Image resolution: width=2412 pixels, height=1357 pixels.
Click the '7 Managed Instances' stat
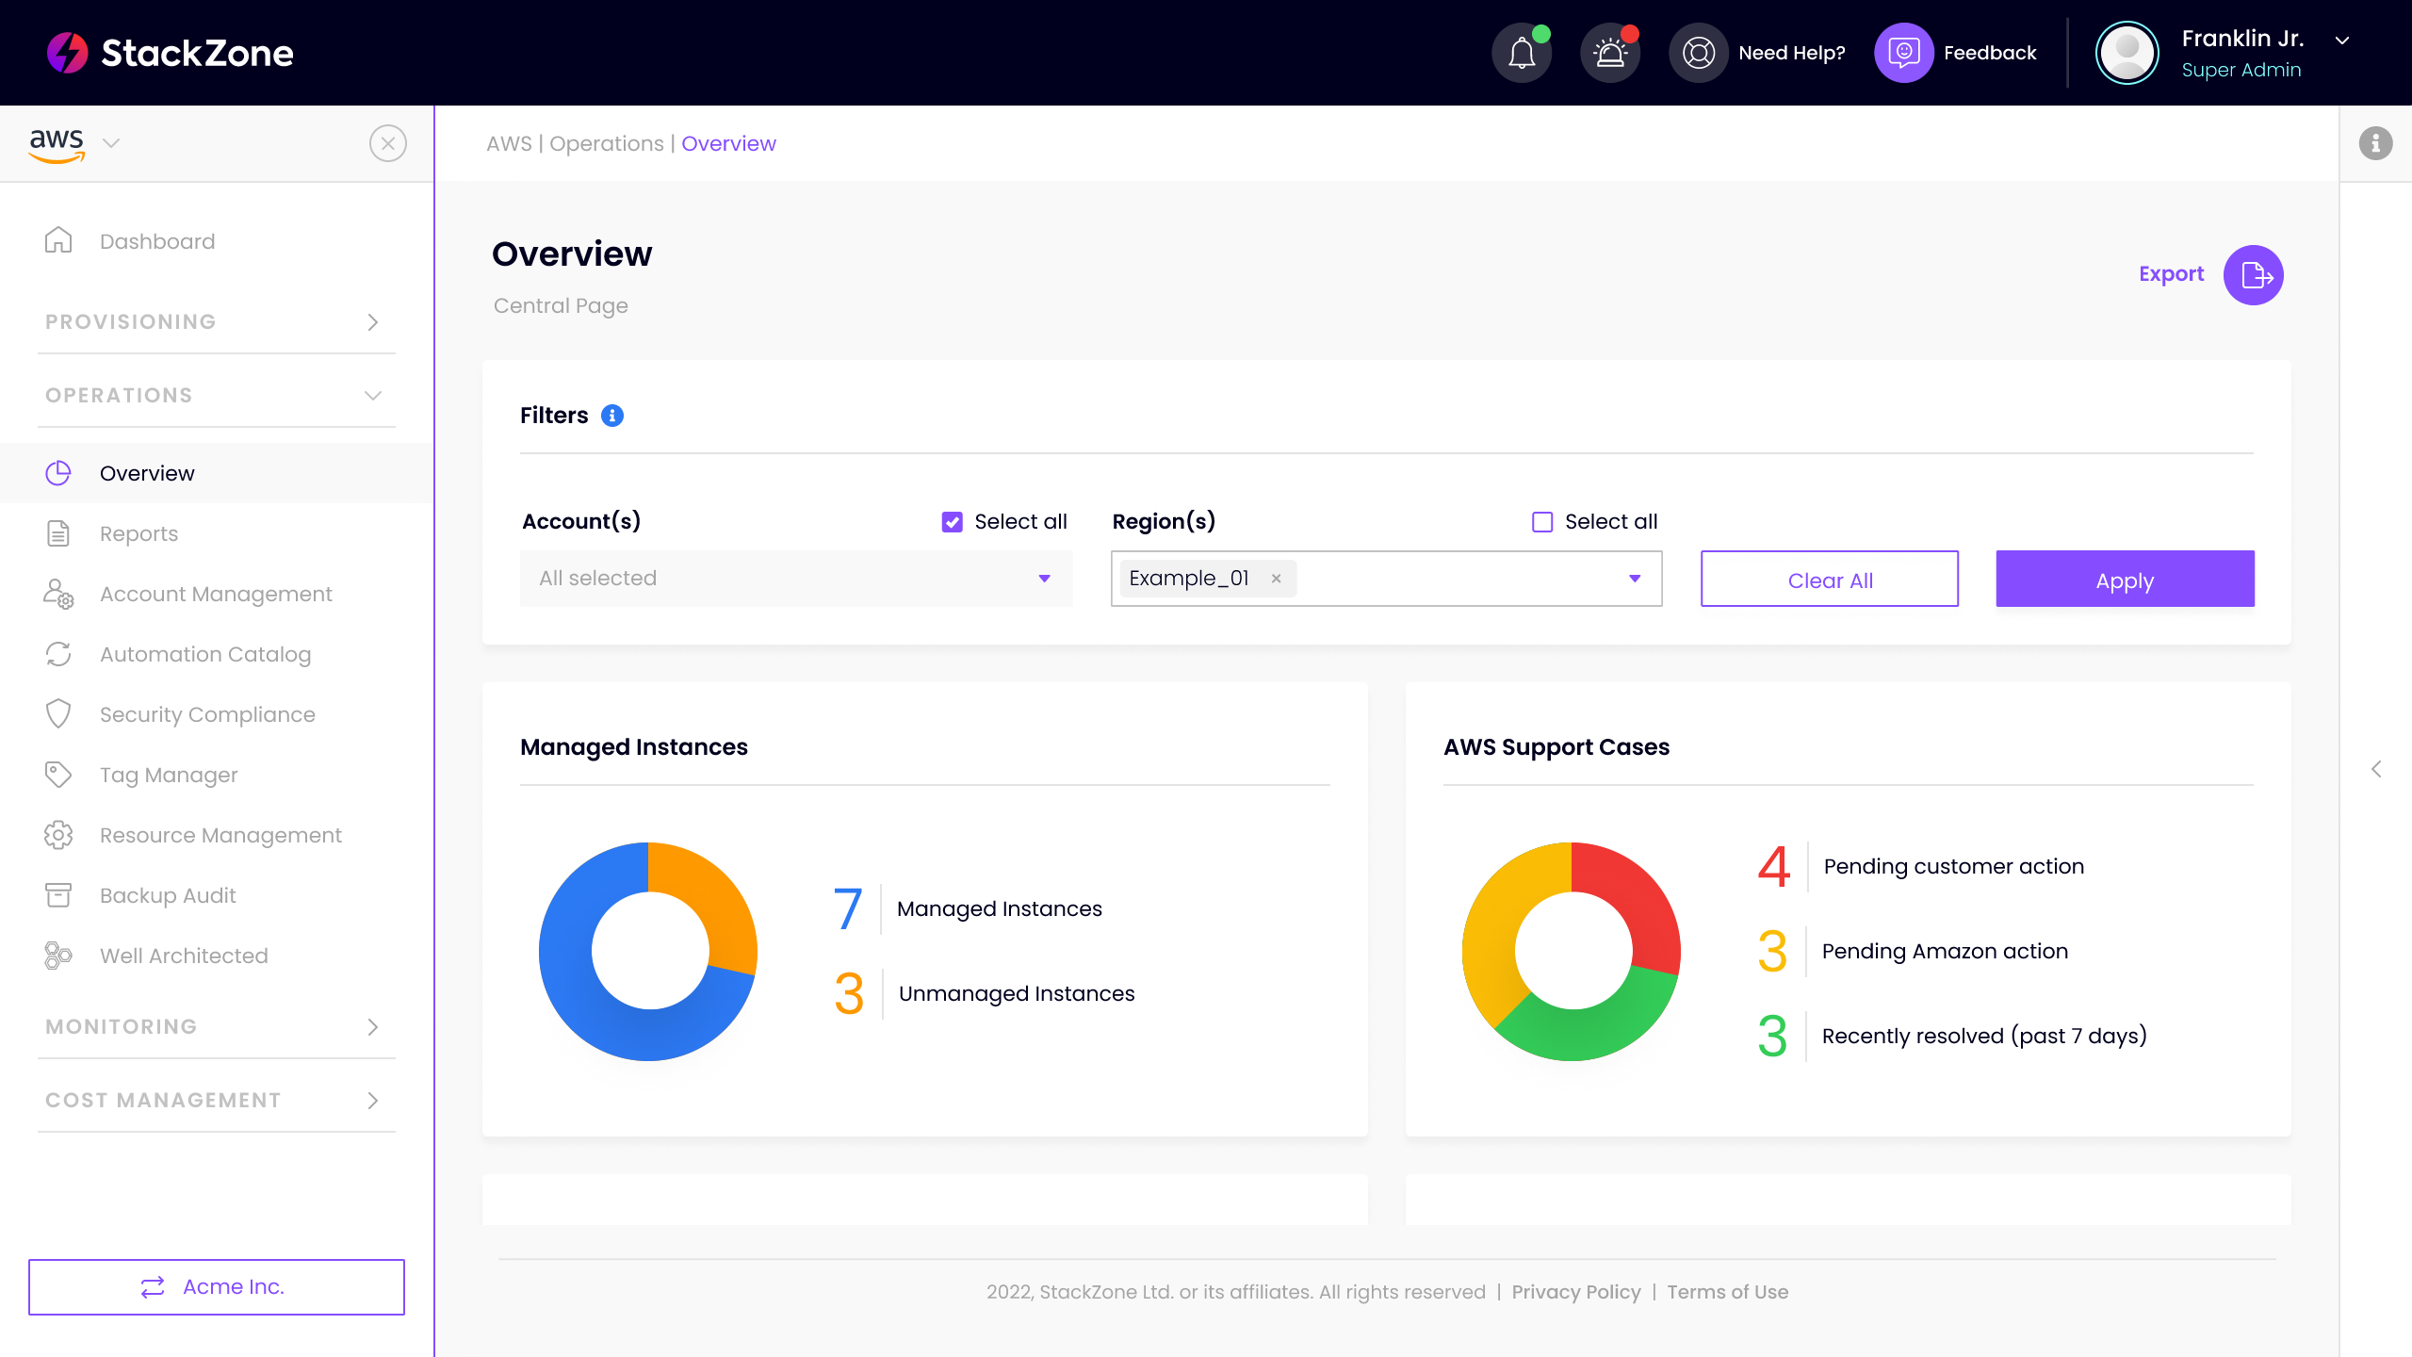[x=968, y=908]
